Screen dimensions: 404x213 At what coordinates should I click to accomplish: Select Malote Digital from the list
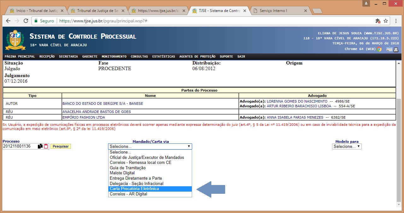click(x=122, y=173)
